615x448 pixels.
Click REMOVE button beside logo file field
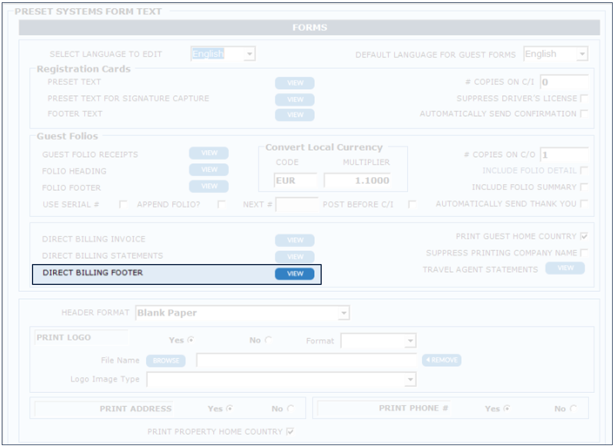click(441, 360)
